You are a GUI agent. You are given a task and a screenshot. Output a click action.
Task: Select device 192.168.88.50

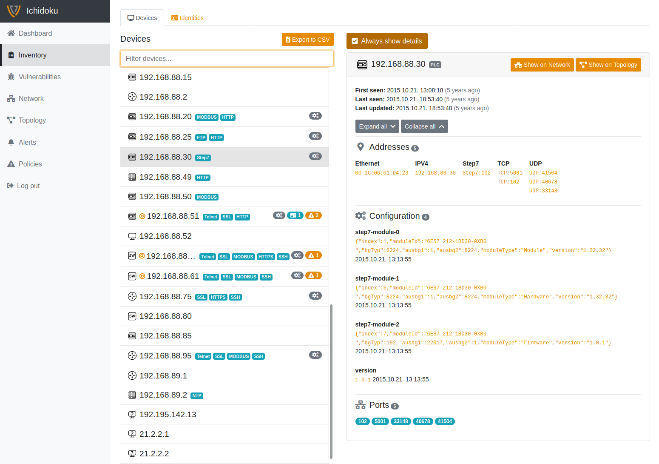click(x=224, y=197)
